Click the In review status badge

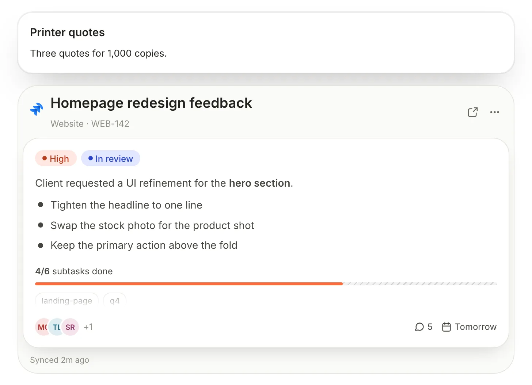[111, 159]
